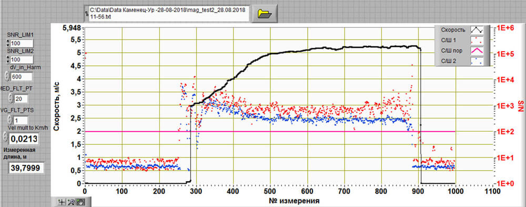Open the file browse folder button
526x207 pixels.
[265, 14]
